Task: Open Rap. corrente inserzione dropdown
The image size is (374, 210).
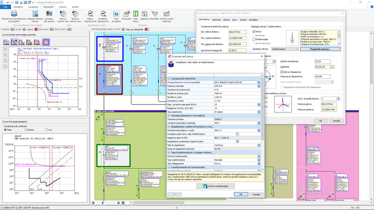Action: [x=259, y=105]
